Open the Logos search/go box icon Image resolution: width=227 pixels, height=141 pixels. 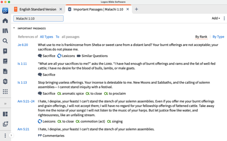tap(5, 11)
